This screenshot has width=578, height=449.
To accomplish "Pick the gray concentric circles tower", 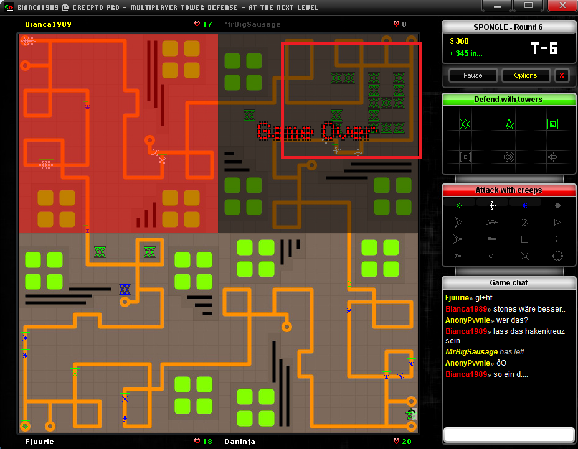I will [x=509, y=157].
